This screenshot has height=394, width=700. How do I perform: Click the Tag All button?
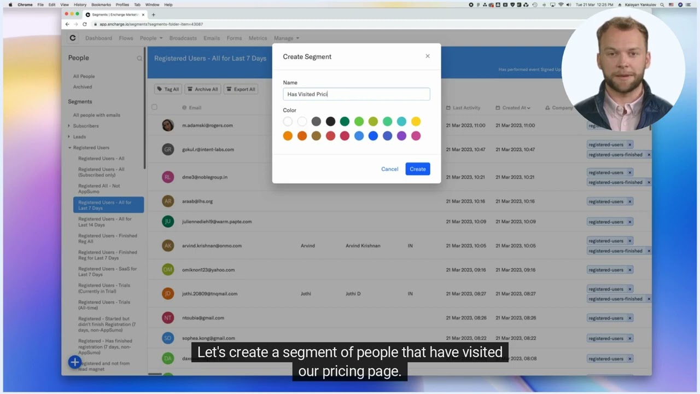[x=168, y=89]
